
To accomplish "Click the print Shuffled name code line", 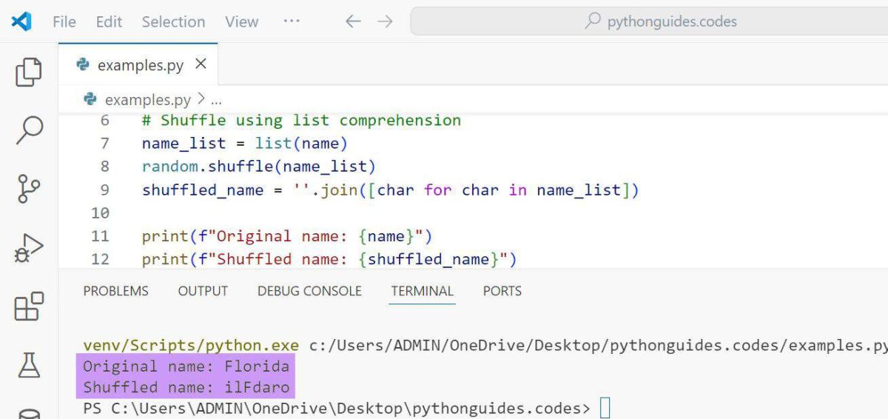I will click(x=329, y=259).
